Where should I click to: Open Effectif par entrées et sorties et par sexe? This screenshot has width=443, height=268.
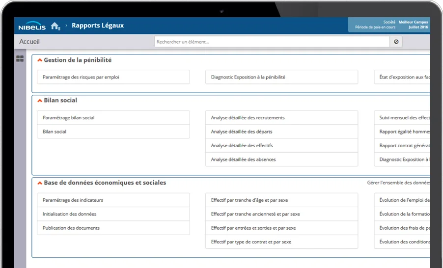[x=282, y=228]
